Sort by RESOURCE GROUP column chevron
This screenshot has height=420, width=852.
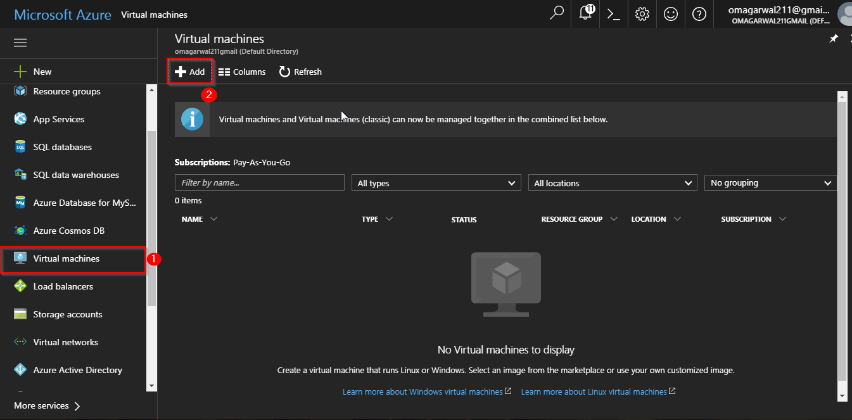pos(614,219)
